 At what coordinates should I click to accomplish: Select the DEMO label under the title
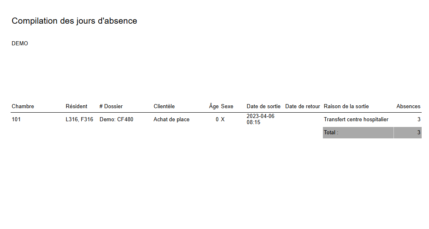tap(20, 43)
